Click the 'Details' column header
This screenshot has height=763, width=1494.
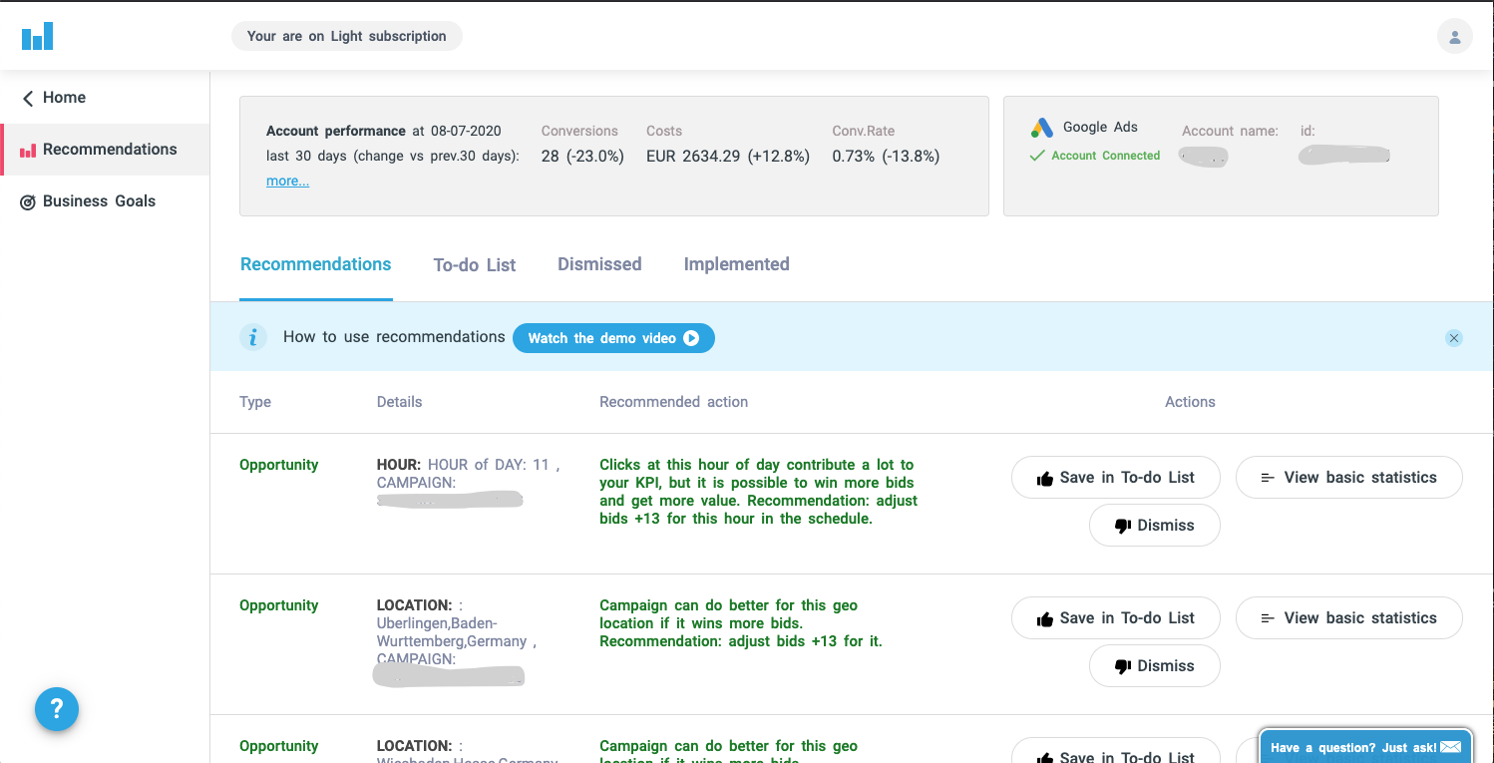[x=399, y=402]
